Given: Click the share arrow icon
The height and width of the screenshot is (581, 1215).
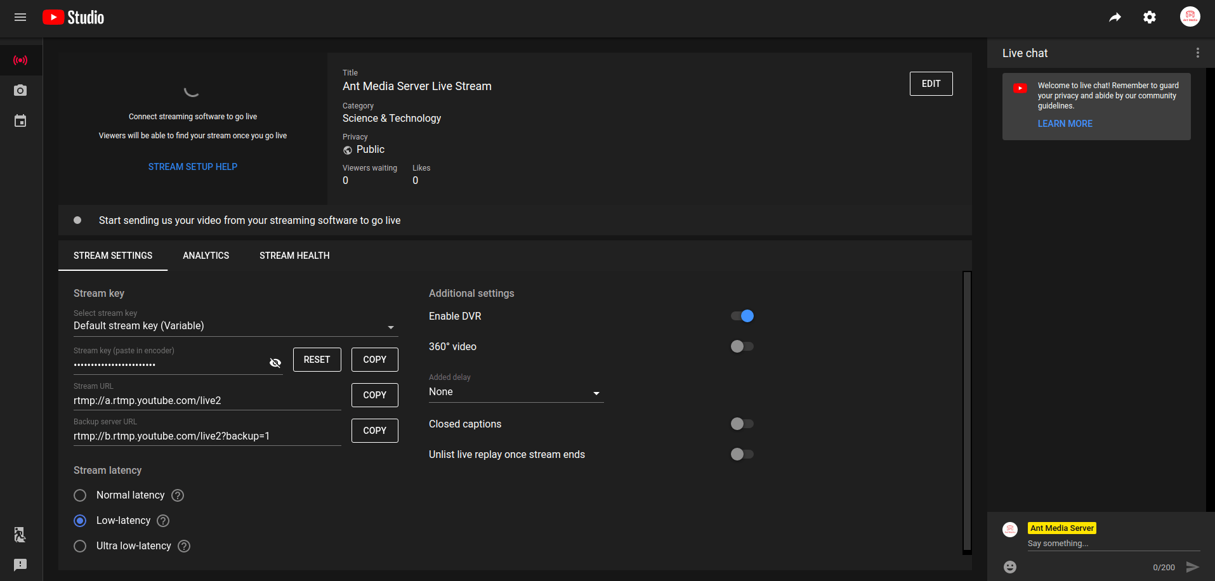Looking at the screenshot, I should click(1115, 17).
